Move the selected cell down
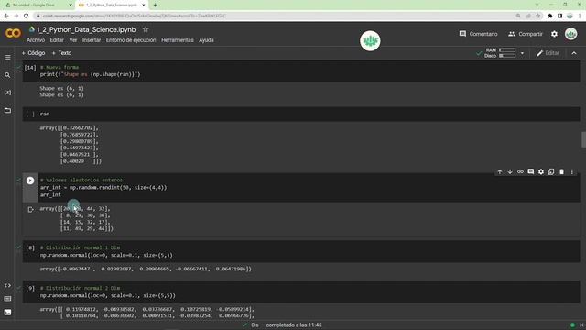The image size is (586, 330). click(x=510, y=171)
